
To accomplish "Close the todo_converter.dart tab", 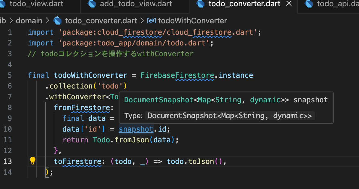I will pyautogui.click(x=289, y=4).
